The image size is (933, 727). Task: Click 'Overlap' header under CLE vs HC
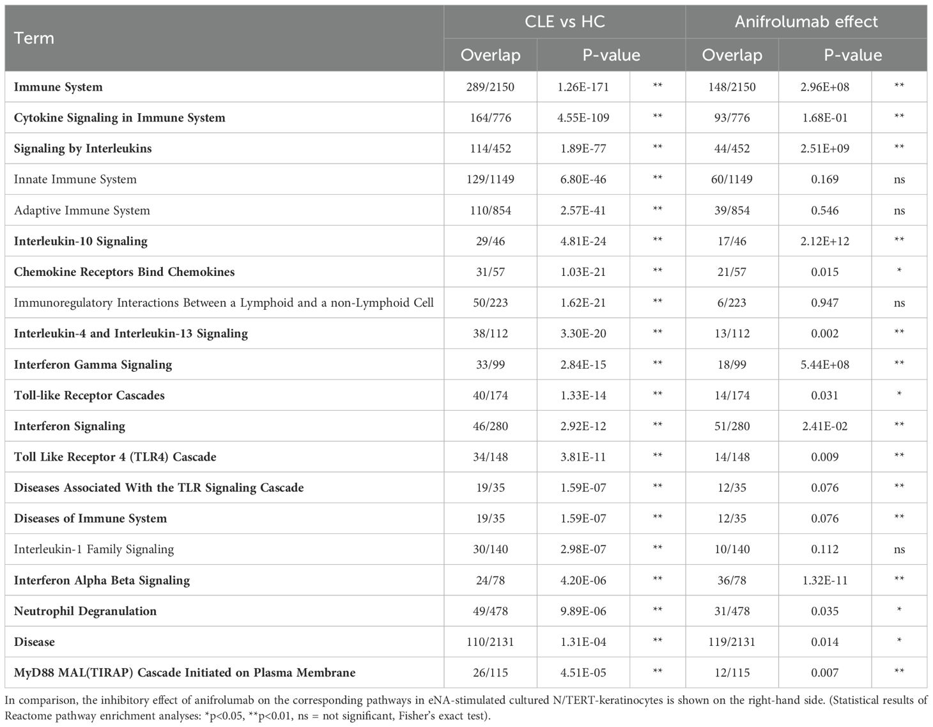(490, 56)
